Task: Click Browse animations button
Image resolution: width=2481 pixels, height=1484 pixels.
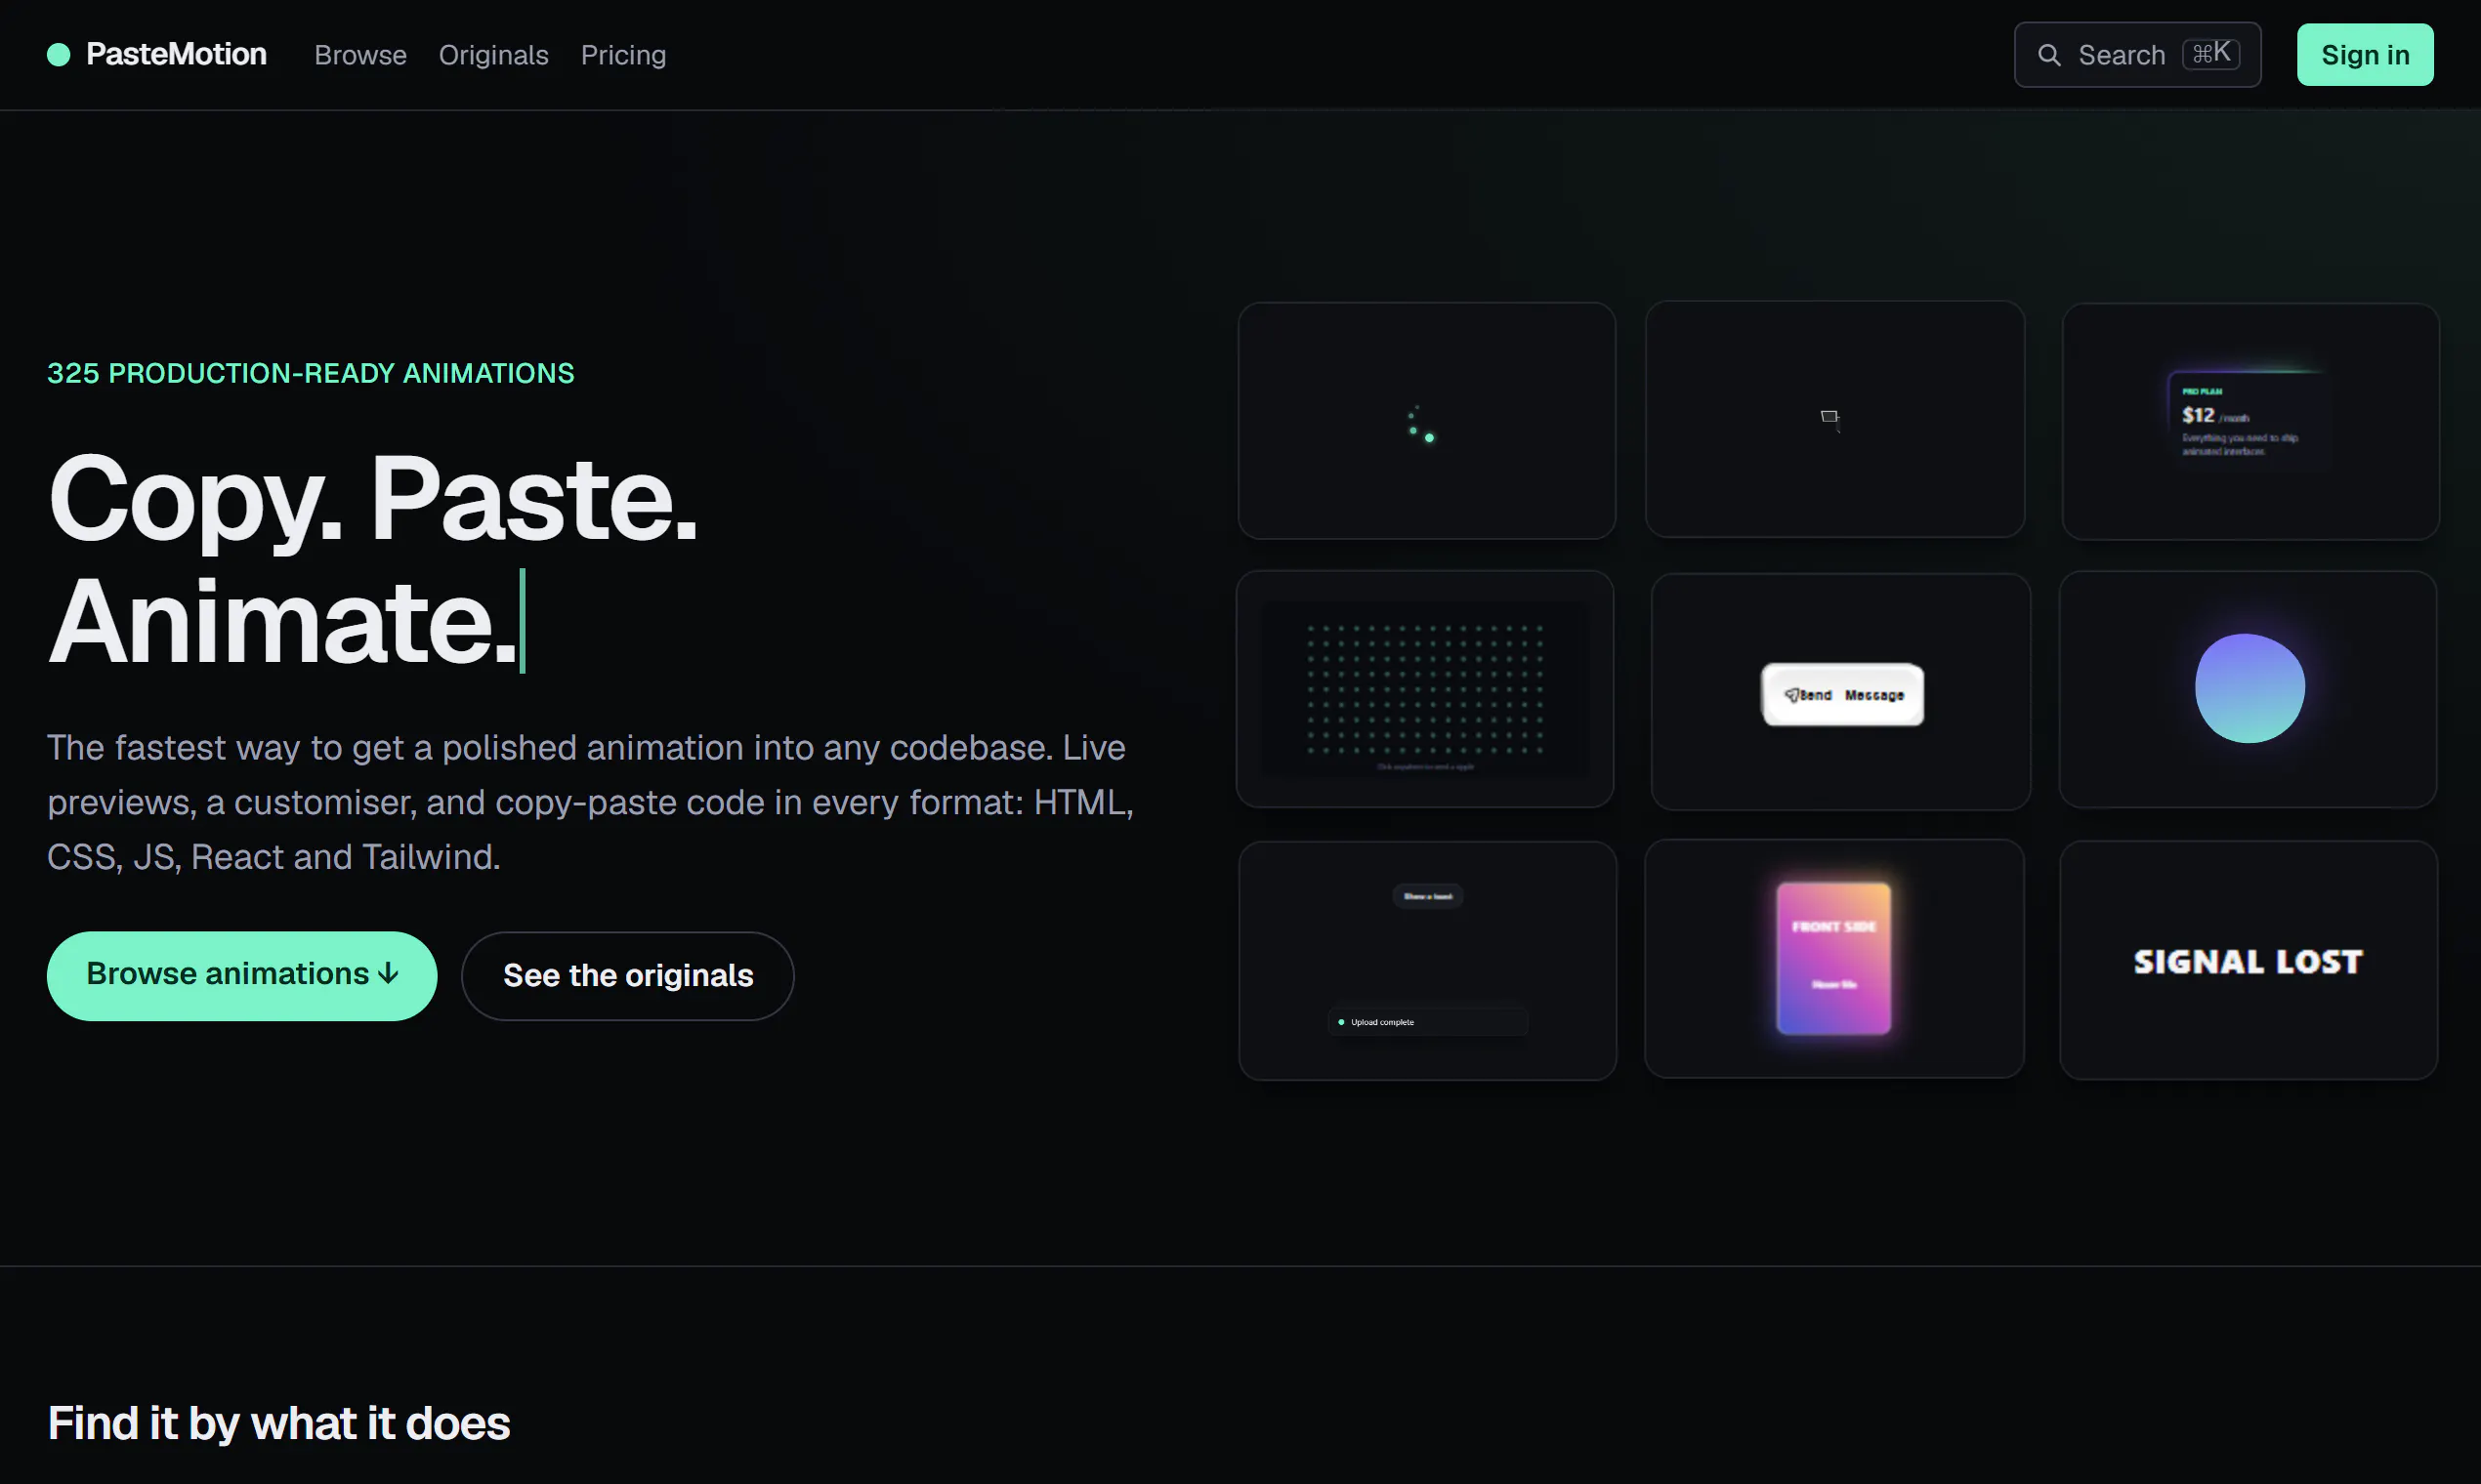Action: (242, 975)
